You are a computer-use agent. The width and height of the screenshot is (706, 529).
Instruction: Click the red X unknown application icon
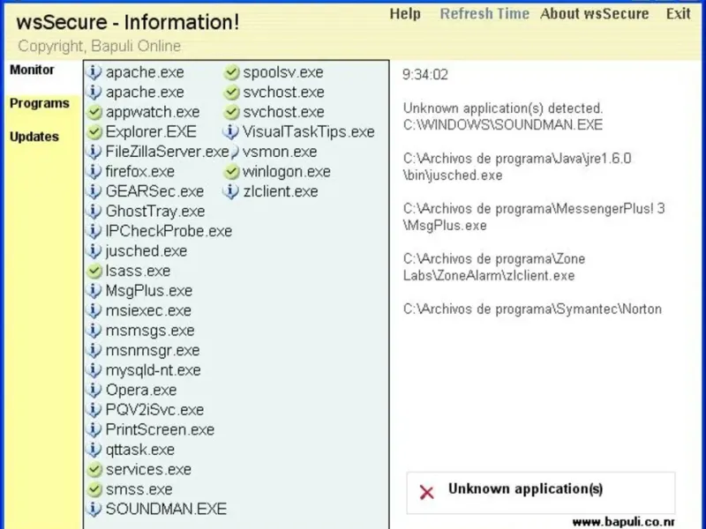[x=427, y=493]
